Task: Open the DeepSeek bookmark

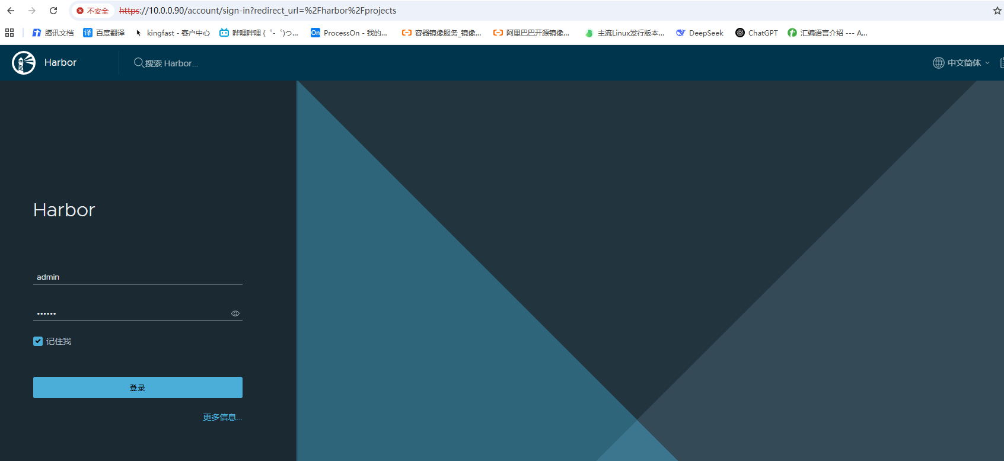Action: pos(700,33)
